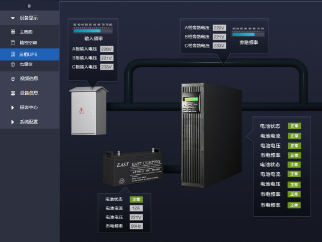Select the 三相UPS menu item
322x242 pixels.
[x=29, y=55]
